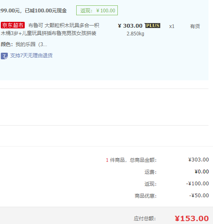Image resolution: width=213 pixels, height=224 pixels.
Task: Select the 已减100.00元现金 promotion text
Action: coord(46,11)
